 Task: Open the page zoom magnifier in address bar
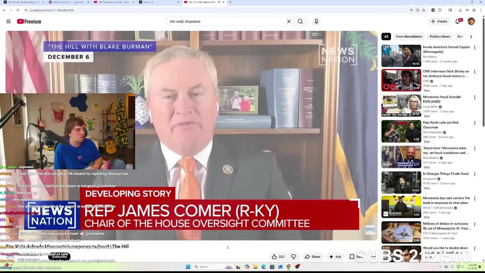point(411,10)
